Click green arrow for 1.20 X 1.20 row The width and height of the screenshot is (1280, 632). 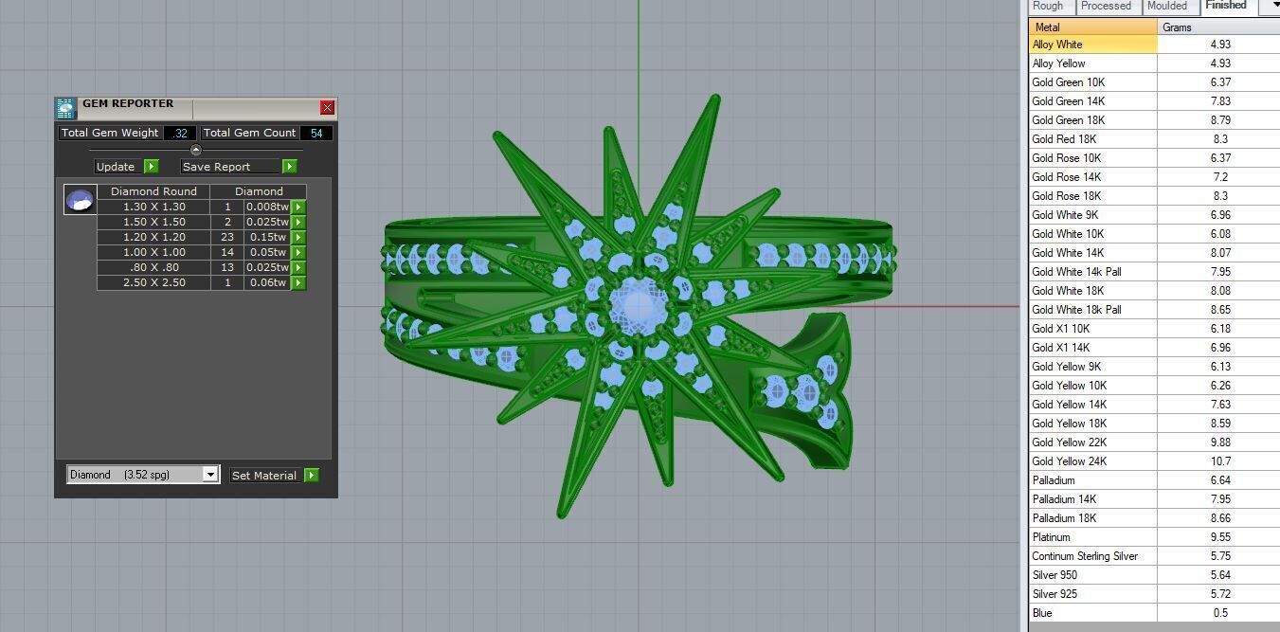298,237
